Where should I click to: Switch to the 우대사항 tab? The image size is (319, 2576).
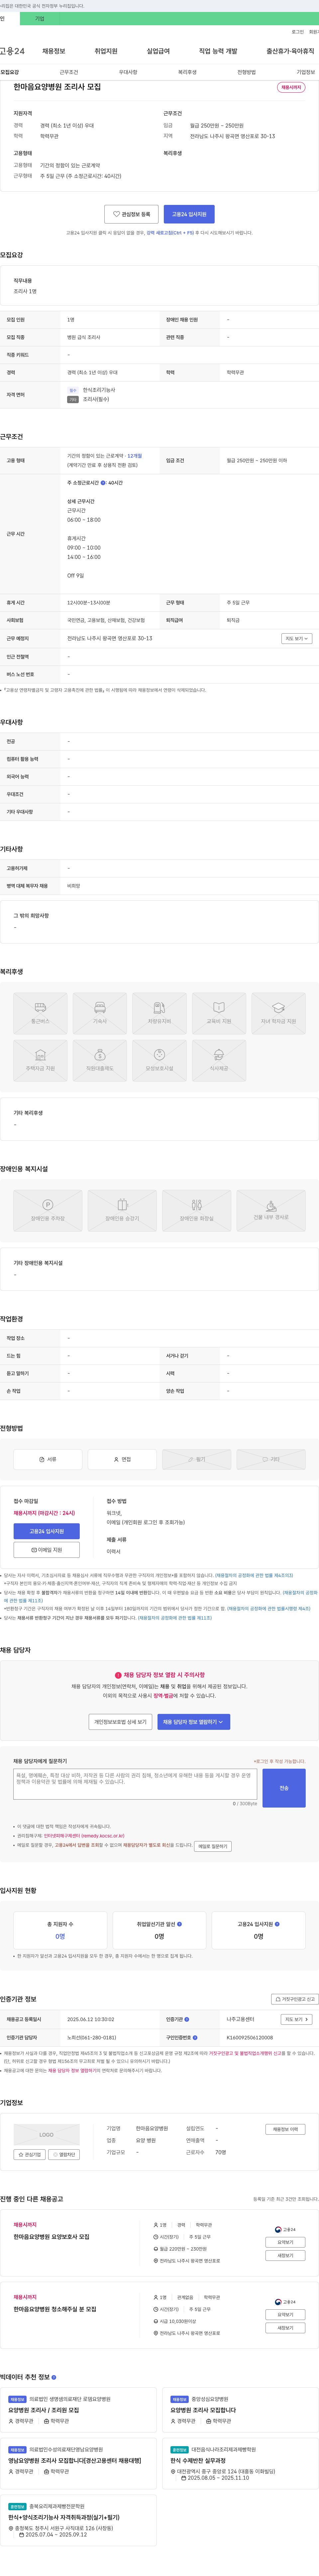(128, 72)
